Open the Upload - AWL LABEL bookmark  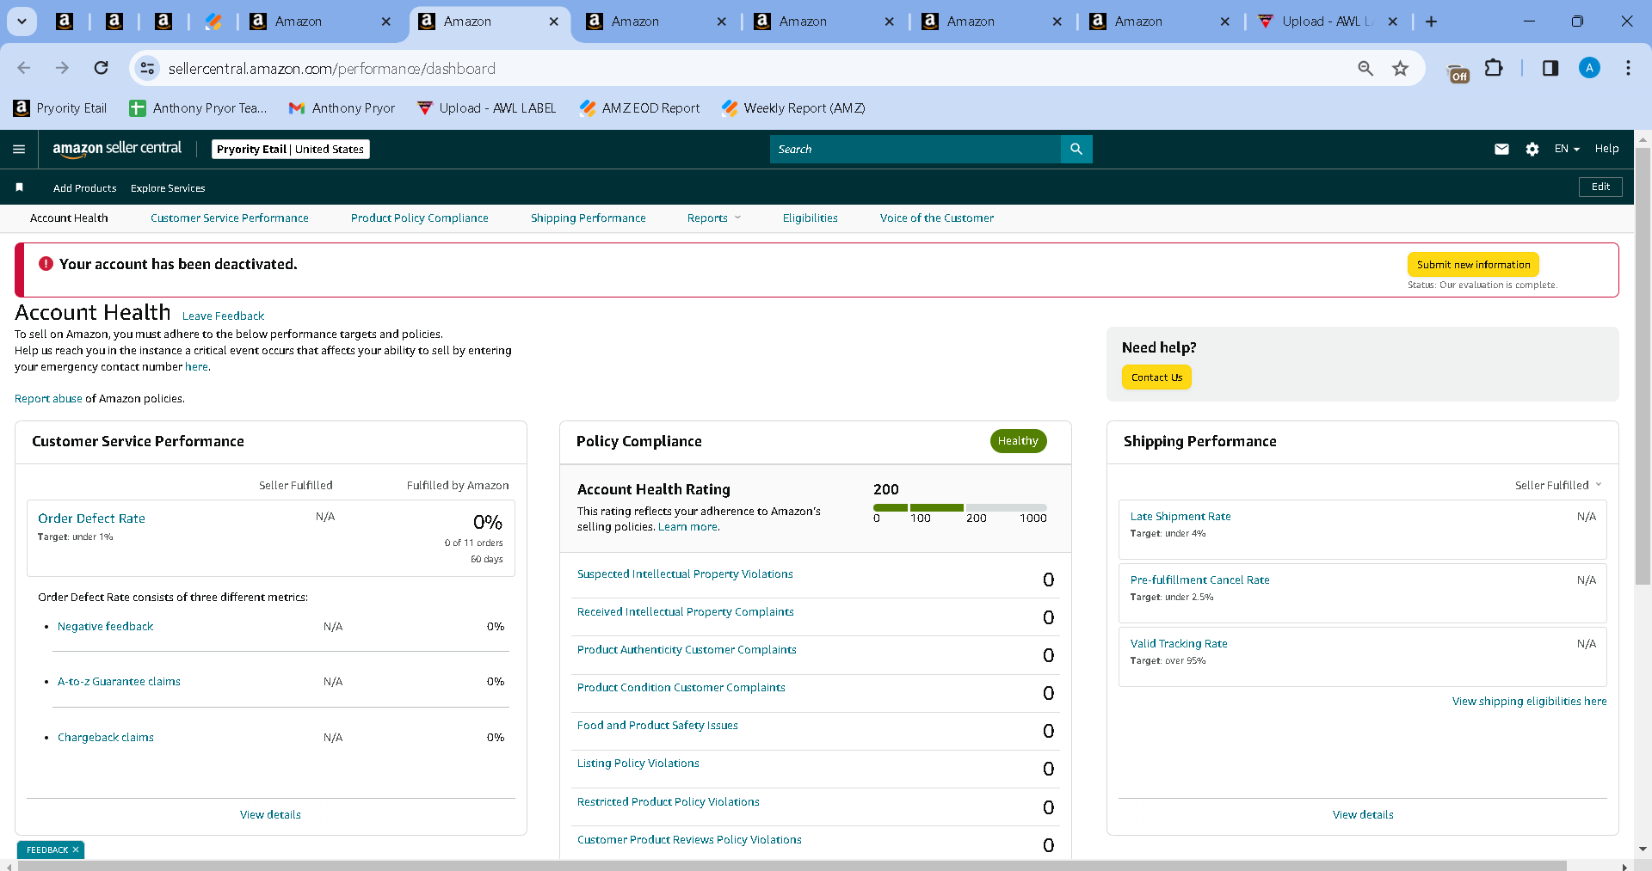coord(486,108)
